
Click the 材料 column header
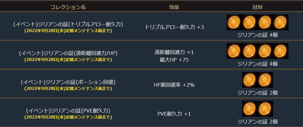(x=258, y=7)
